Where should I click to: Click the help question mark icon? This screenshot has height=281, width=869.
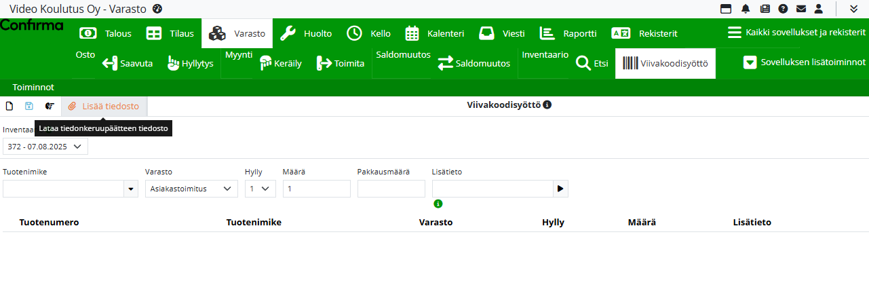783,9
